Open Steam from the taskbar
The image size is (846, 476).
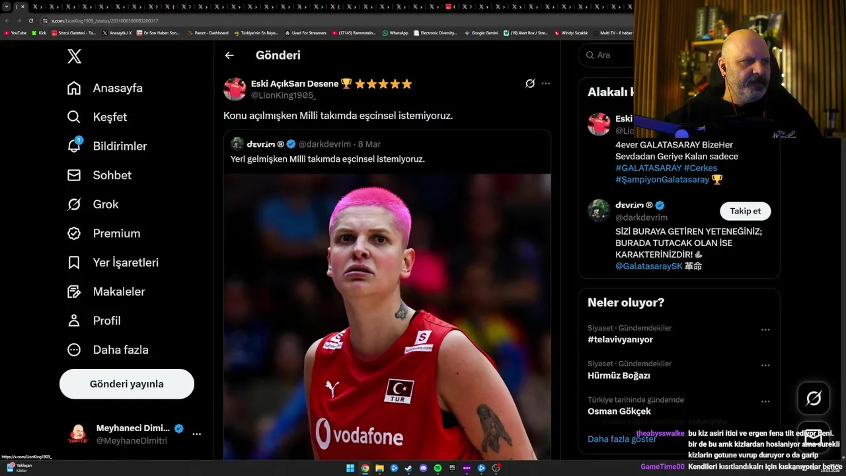tap(408, 468)
